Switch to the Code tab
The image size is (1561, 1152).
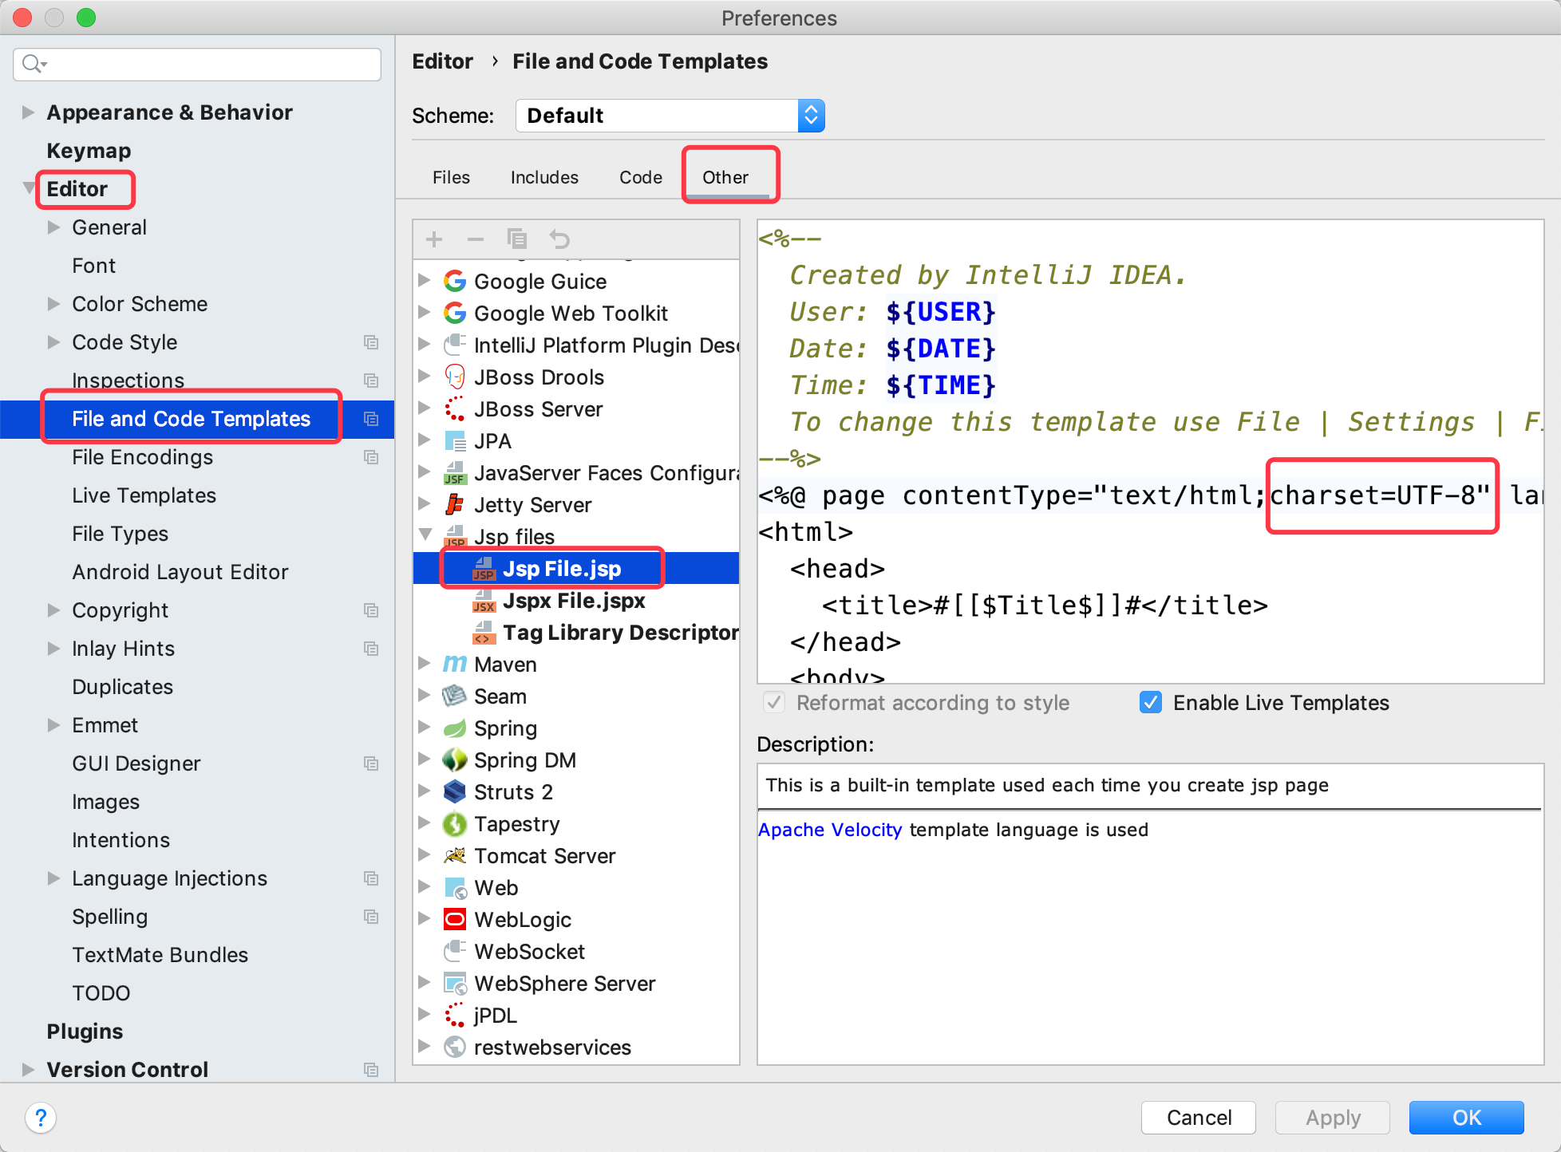click(x=641, y=177)
